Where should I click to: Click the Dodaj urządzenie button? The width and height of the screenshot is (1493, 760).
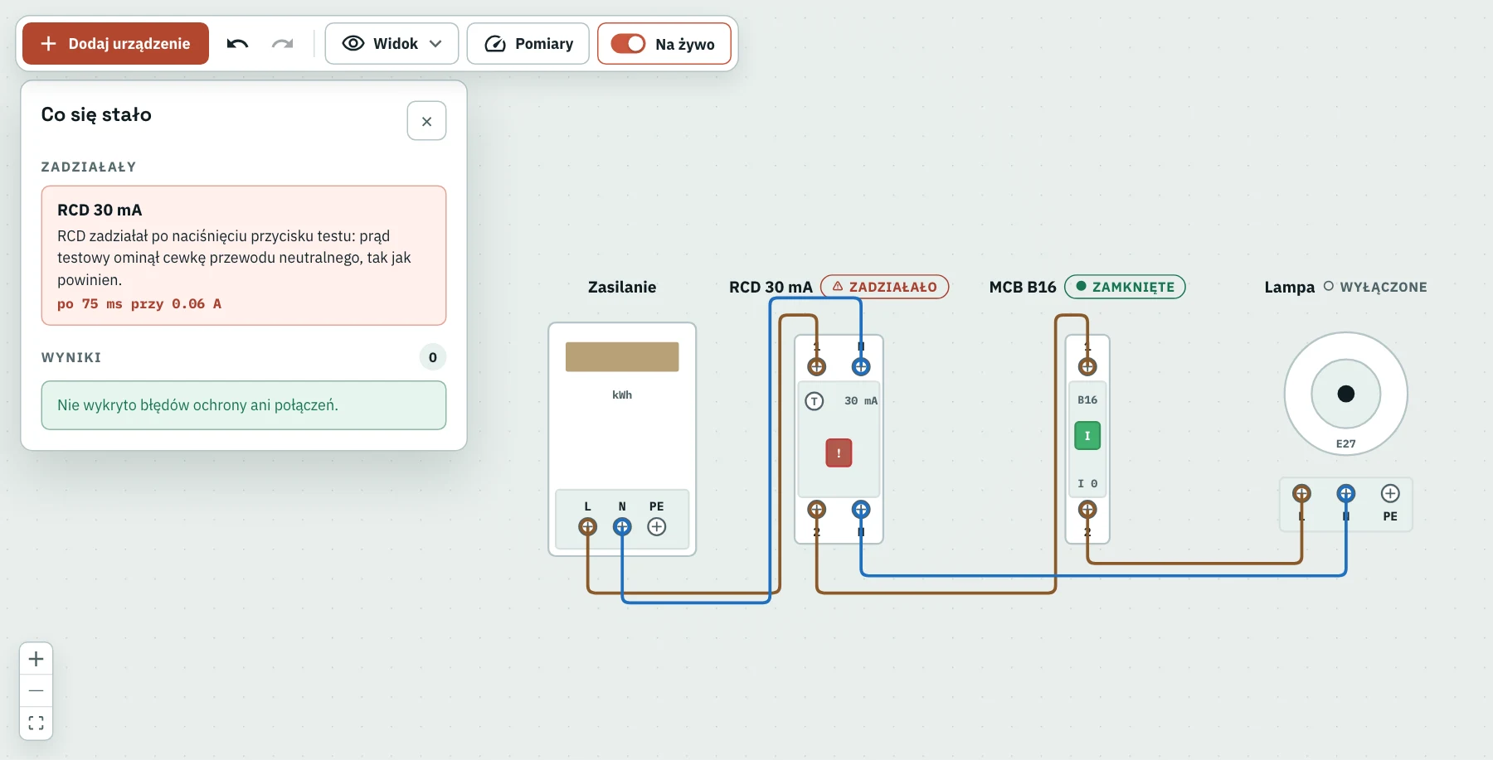click(x=115, y=43)
